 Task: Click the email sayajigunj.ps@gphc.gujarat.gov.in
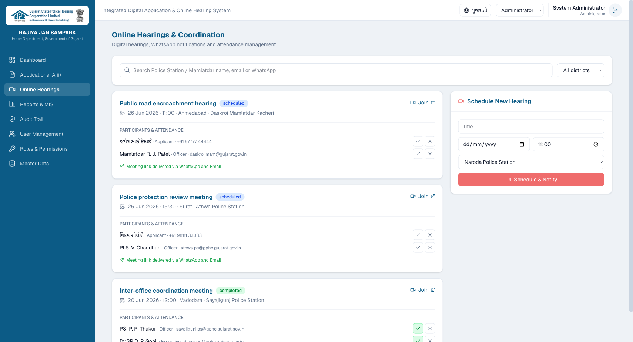click(210, 329)
